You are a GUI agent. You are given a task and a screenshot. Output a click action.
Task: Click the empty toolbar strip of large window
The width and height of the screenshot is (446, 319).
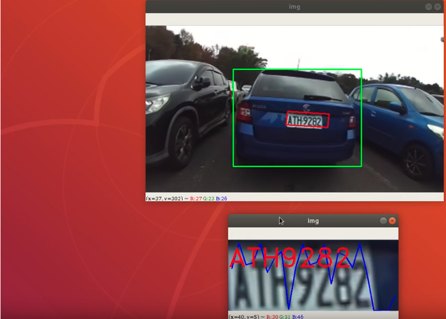pos(295,19)
